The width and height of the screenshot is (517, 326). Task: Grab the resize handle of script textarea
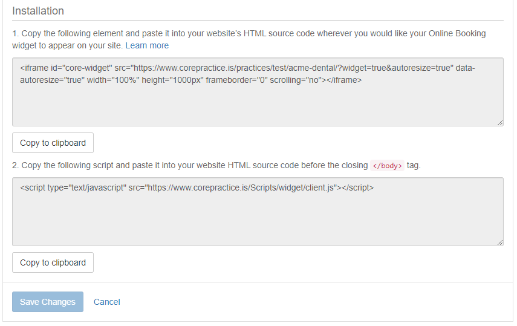point(500,243)
